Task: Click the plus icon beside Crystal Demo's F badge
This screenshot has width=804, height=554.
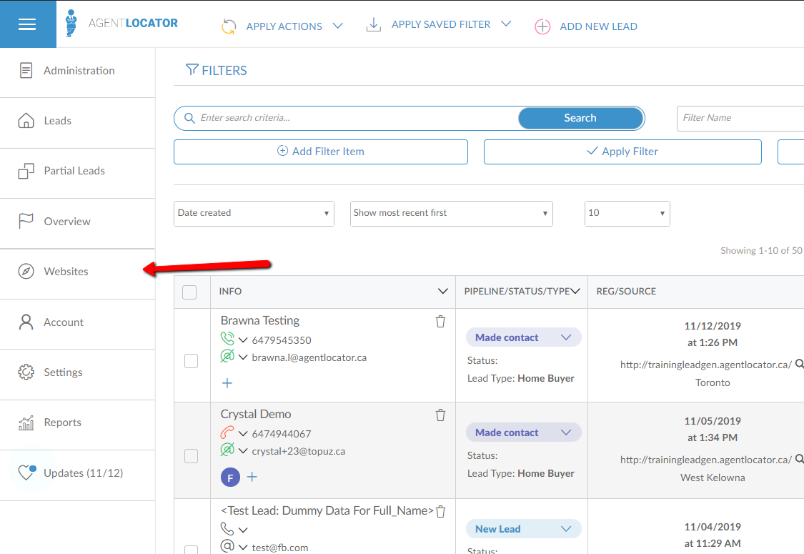Action: (x=252, y=477)
